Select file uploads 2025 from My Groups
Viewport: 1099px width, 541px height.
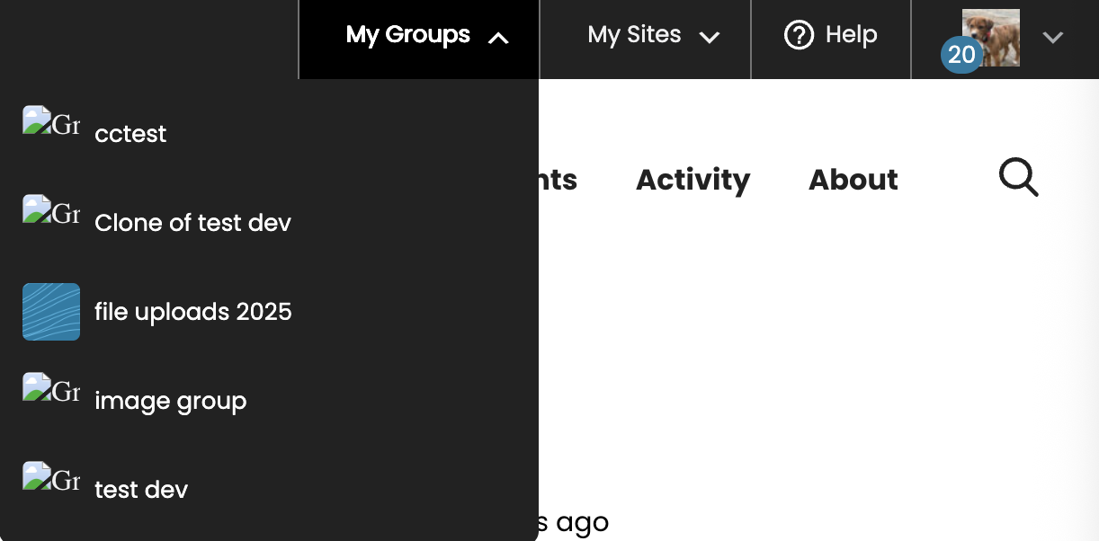pos(192,312)
